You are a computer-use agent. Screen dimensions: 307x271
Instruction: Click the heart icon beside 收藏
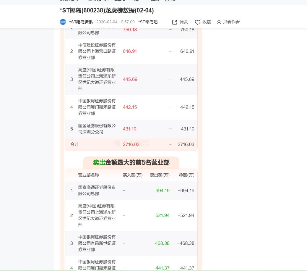pos(198,22)
